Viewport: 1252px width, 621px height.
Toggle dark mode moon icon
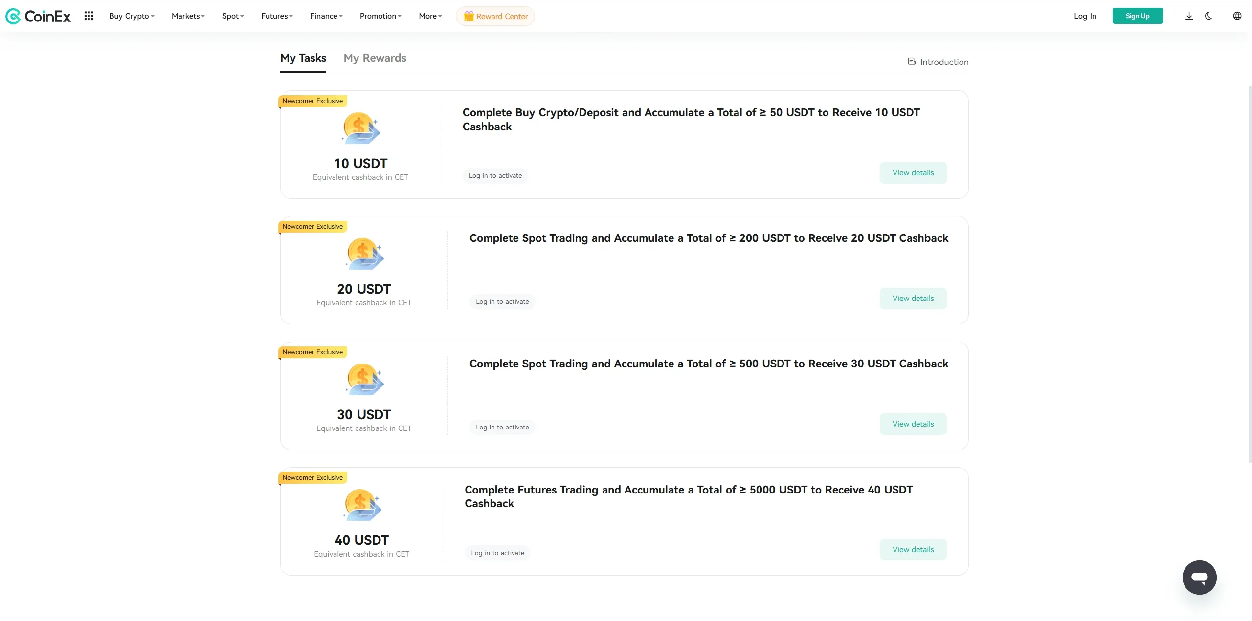click(x=1208, y=16)
